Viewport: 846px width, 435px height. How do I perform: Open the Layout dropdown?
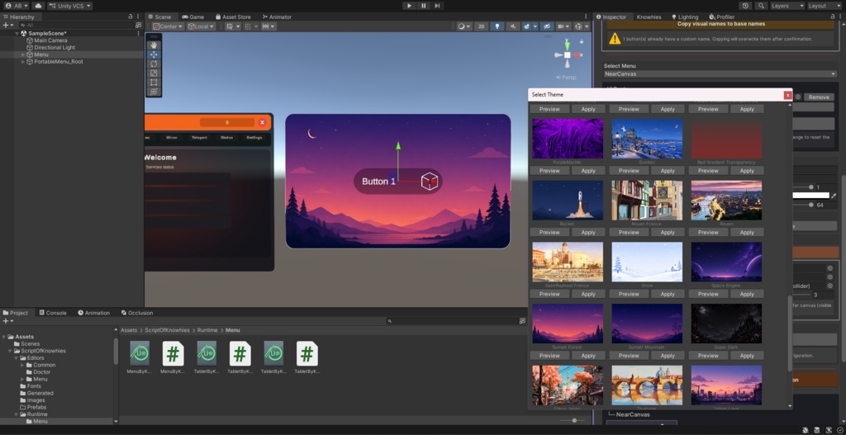click(824, 6)
